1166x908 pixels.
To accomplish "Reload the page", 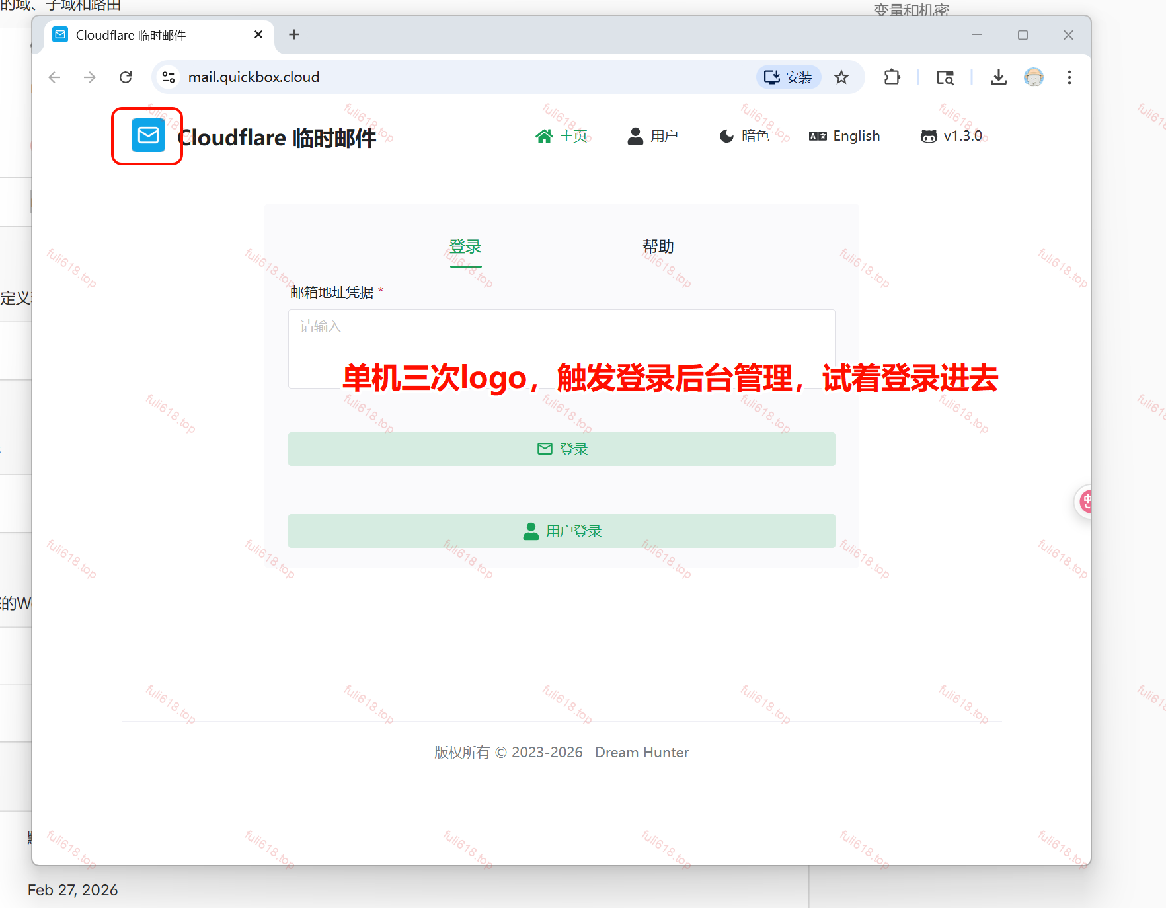I will coord(126,77).
